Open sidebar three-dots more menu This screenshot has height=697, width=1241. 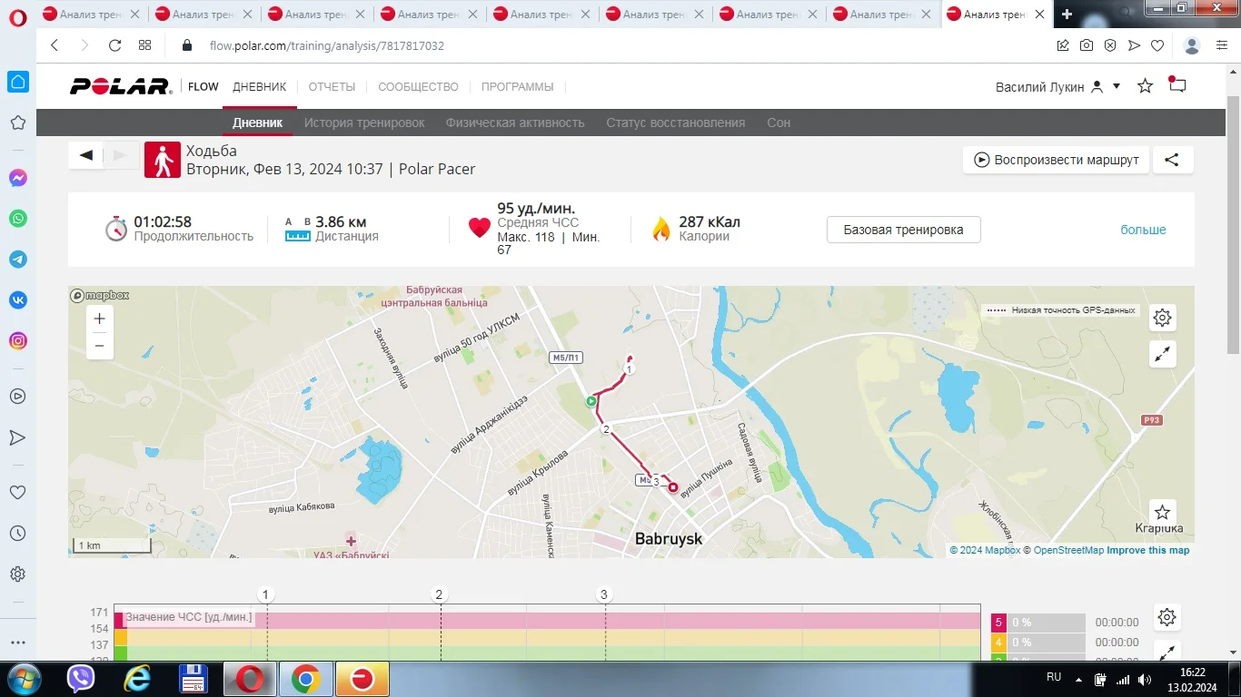coord(17,643)
